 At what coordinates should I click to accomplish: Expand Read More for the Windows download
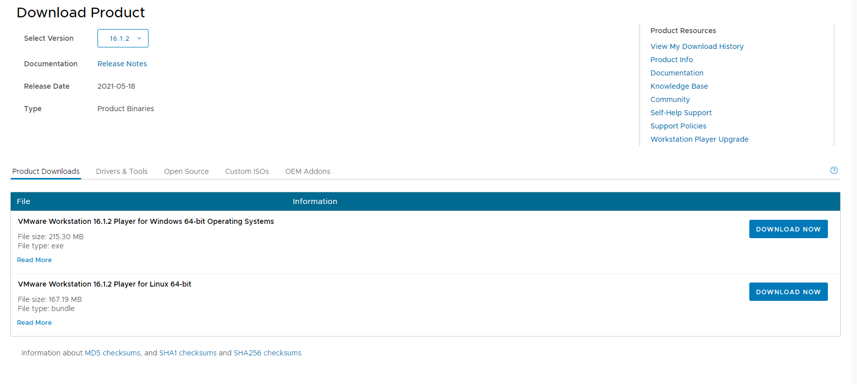(x=34, y=260)
